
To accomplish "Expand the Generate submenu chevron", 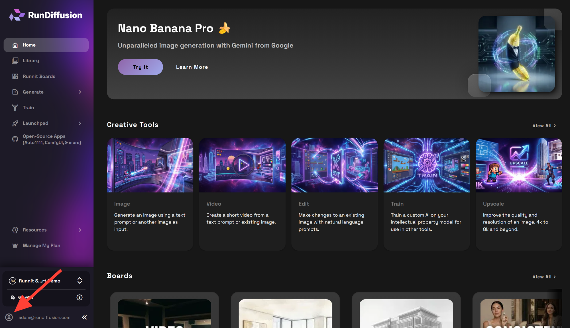I will [80, 92].
